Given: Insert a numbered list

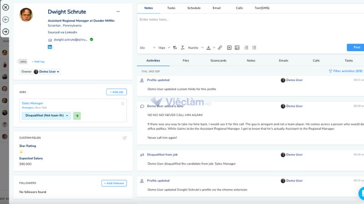Looking at the screenshot, I should tap(246, 48).
